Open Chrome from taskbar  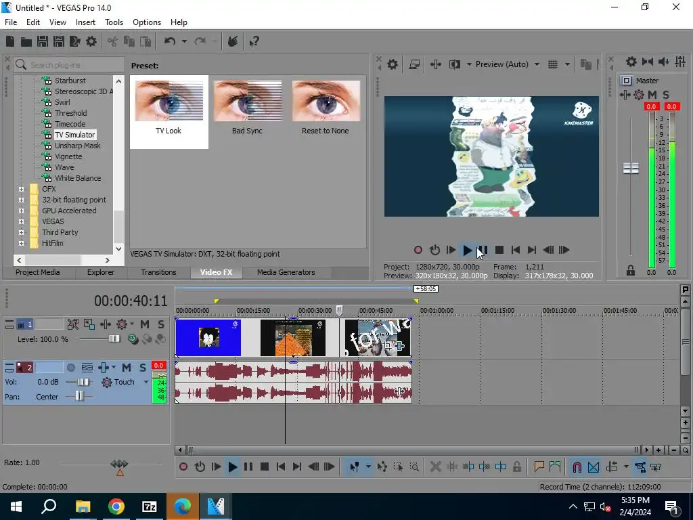click(116, 506)
